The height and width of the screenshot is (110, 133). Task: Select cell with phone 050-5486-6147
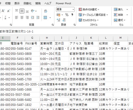point(18,49)
